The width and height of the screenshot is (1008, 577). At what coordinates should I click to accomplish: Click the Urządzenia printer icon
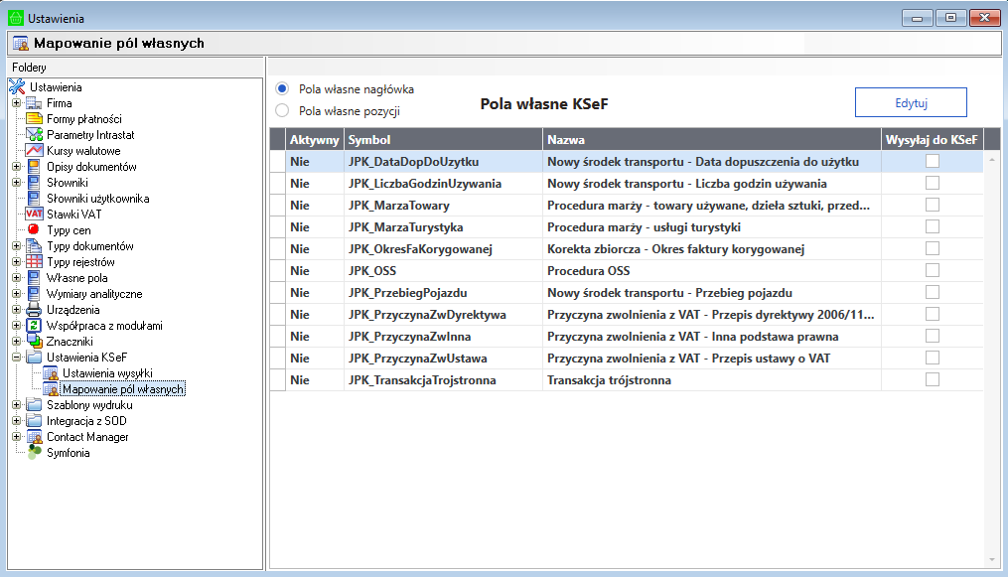pyautogui.click(x=34, y=310)
